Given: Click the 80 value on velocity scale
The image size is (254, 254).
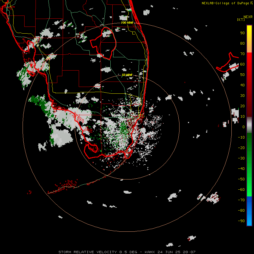Looking at the screenshot, I should coord(242,43).
